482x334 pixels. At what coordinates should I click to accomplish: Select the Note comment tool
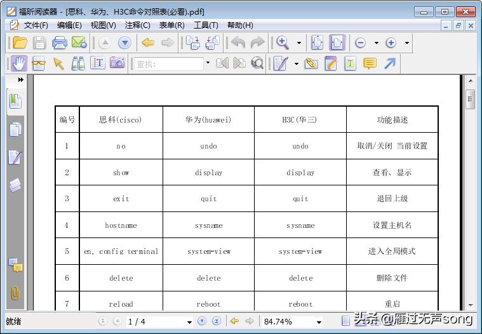pyautogui.click(x=370, y=63)
